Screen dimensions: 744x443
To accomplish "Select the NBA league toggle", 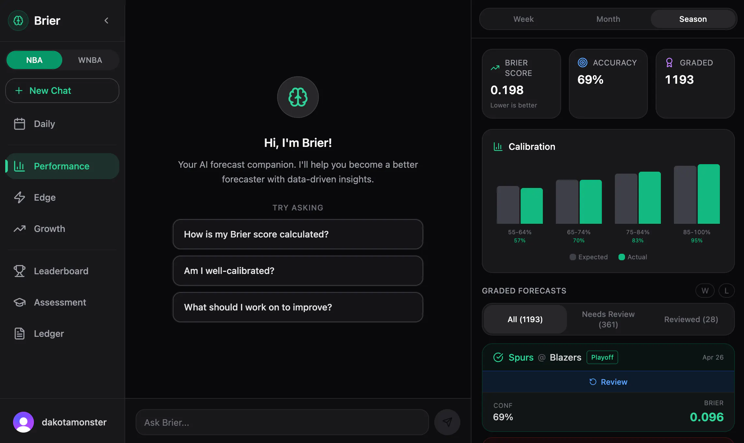I will pyautogui.click(x=34, y=60).
